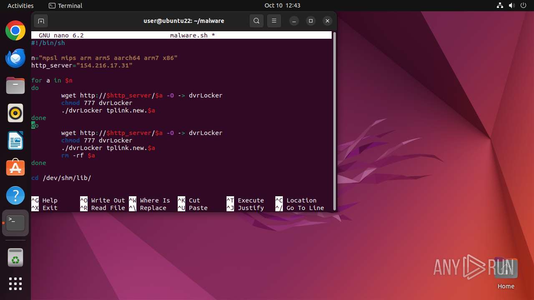The width and height of the screenshot is (534, 300).
Task: Open terminal hamburger menu
Action: tap(274, 21)
